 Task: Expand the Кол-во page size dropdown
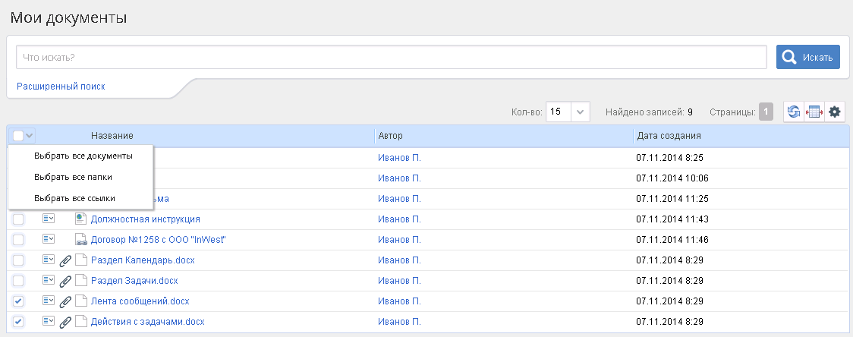click(581, 112)
